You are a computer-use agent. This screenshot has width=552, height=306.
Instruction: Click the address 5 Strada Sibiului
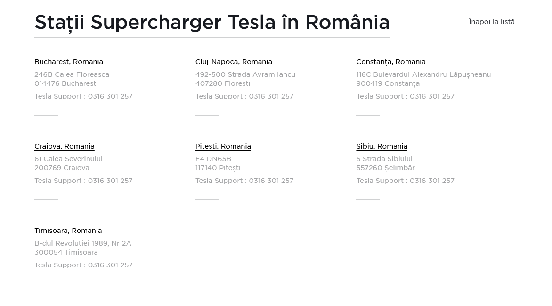(384, 159)
